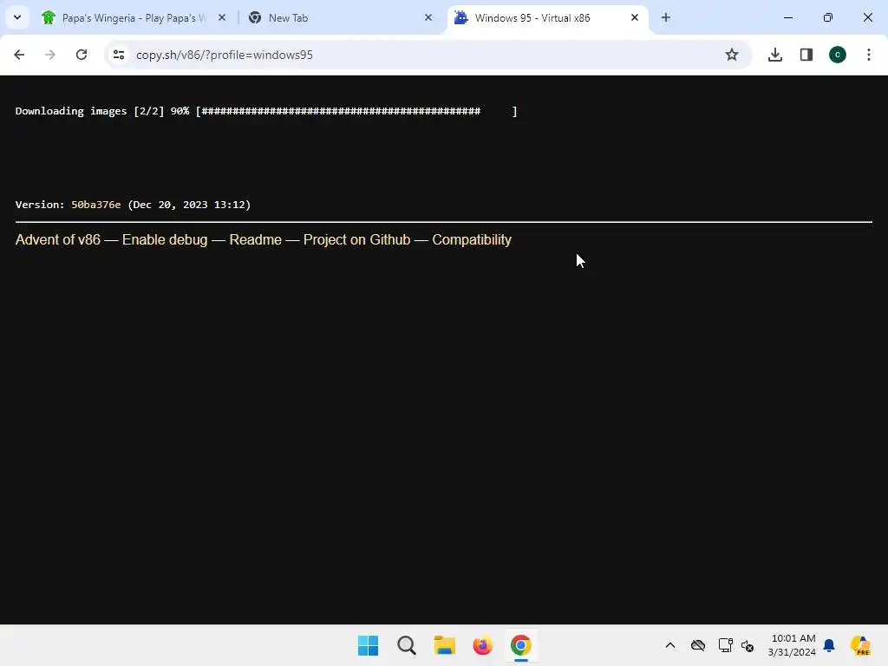Image resolution: width=888 pixels, height=666 pixels.
Task: Select the Windows 95 - Virtual x86 tab
Action: (x=548, y=18)
